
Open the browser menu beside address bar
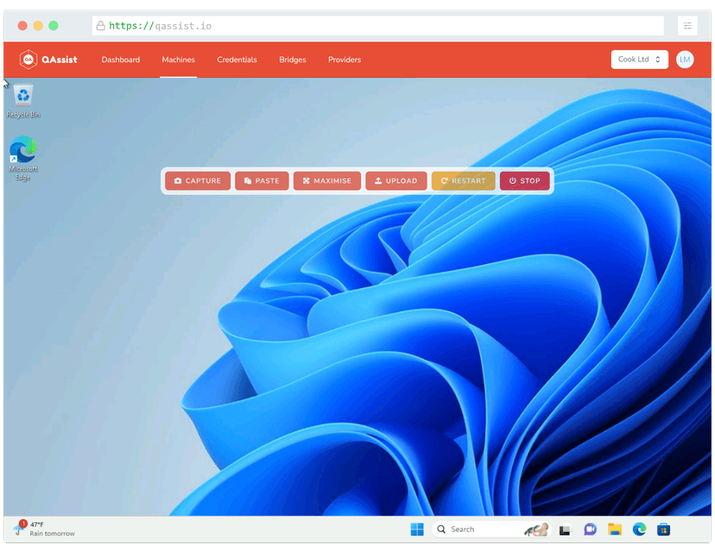(x=687, y=26)
